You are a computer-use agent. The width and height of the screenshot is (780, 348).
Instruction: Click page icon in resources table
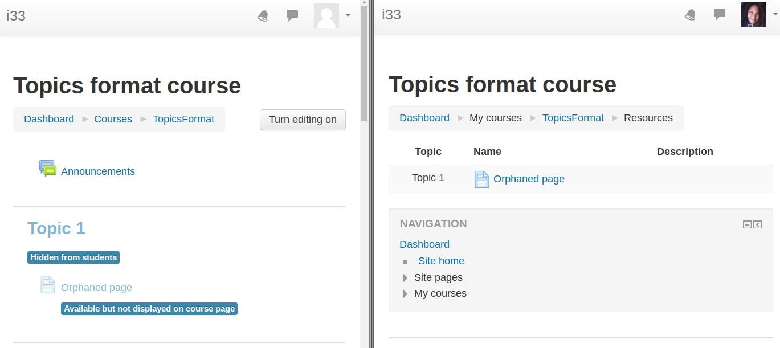pyautogui.click(x=482, y=179)
